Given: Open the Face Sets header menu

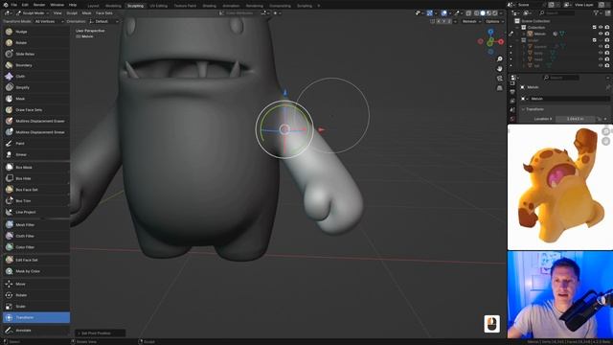Looking at the screenshot, I should tap(104, 12).
